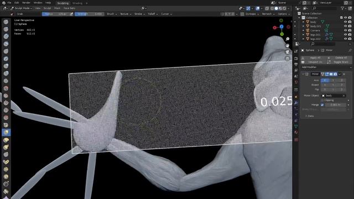Open the Dyntopo dropdown
Screen dimensions: 354x199
pos(252,14)
